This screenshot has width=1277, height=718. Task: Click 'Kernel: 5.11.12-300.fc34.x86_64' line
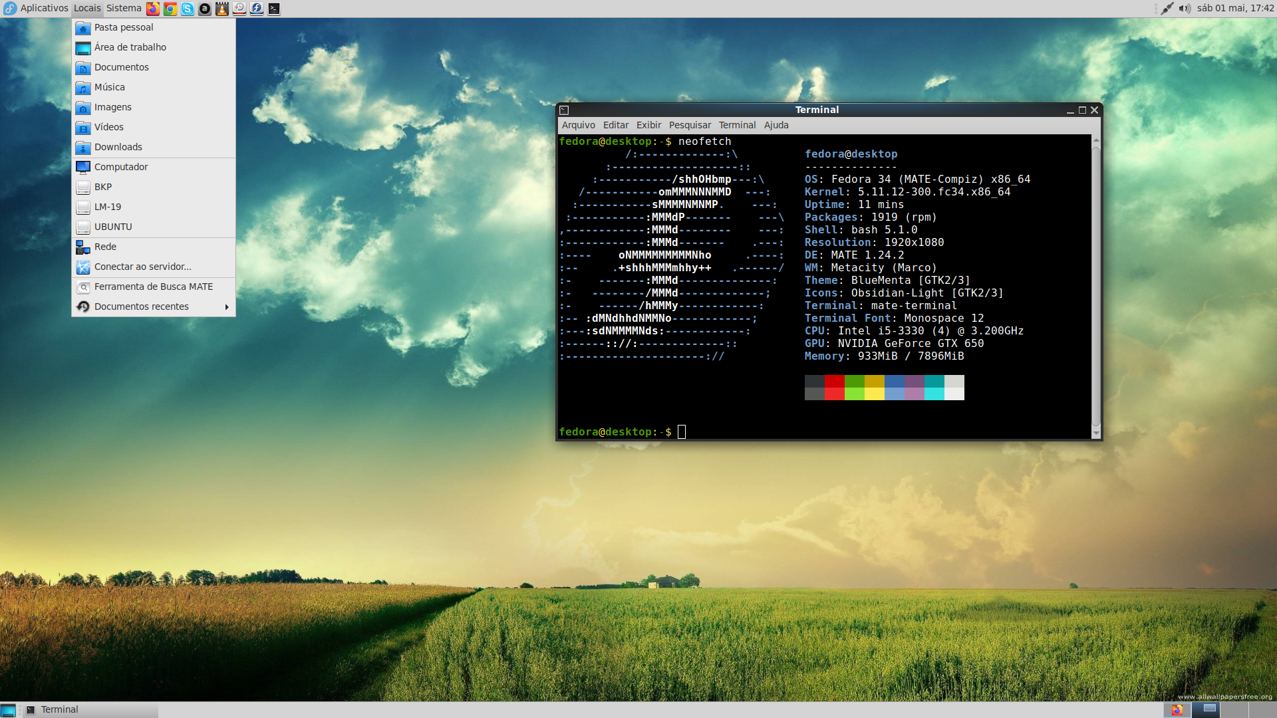[907, 192]
